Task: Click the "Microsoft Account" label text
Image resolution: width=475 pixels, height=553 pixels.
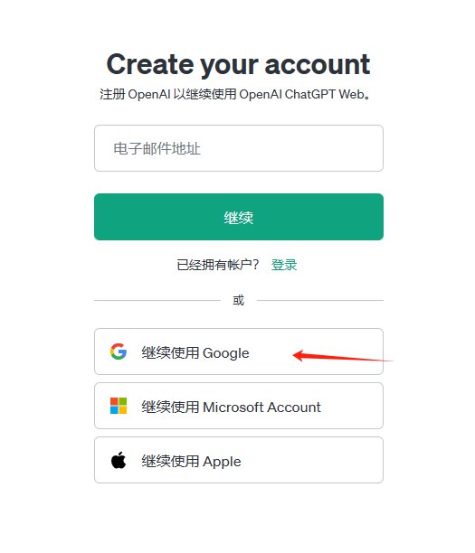Action: point(261,408)
